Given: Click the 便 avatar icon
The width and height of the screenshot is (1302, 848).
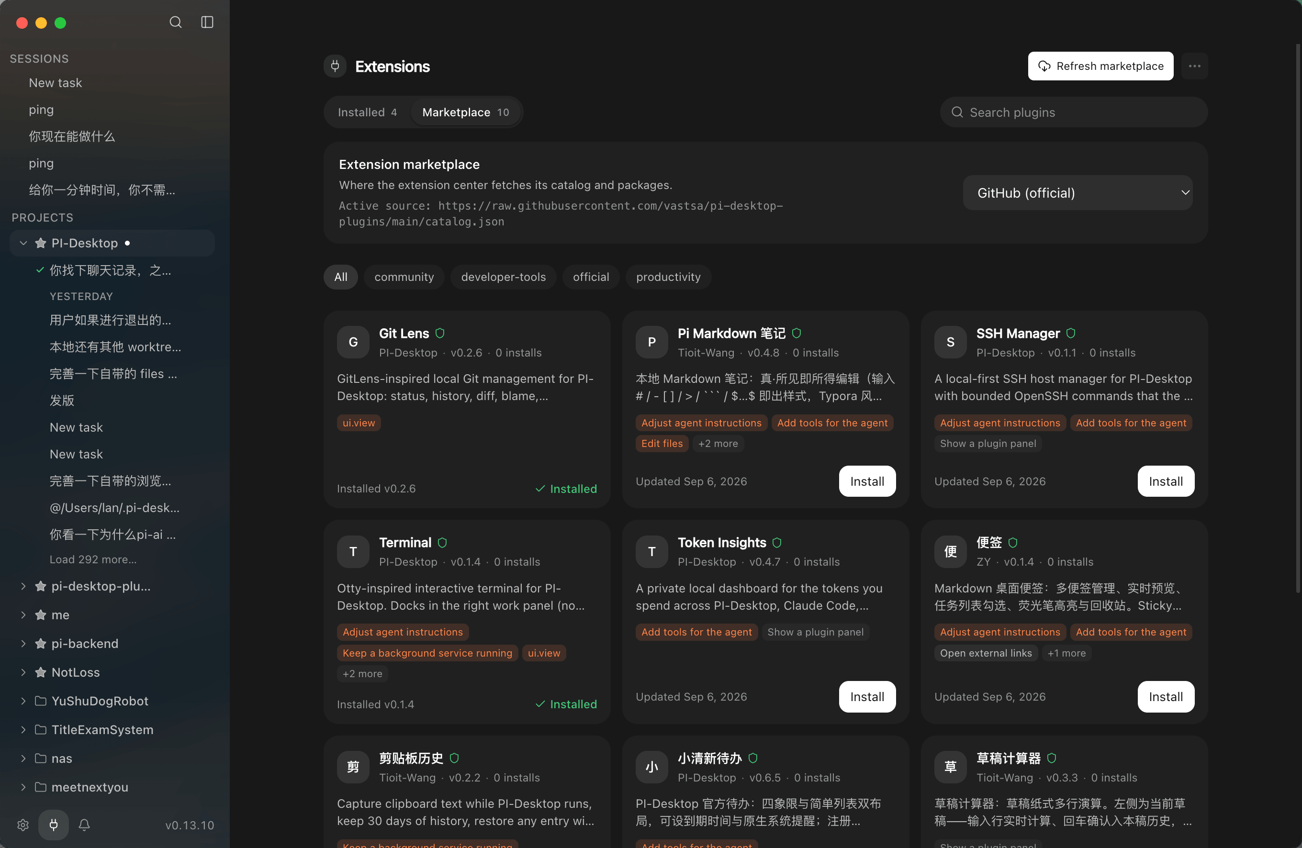Looking at the screenshot, I should click(x=950, y=551).
